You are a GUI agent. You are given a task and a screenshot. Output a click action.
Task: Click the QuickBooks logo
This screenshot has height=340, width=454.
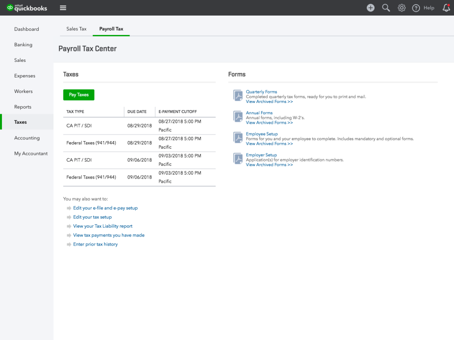(x=27, y=8)
